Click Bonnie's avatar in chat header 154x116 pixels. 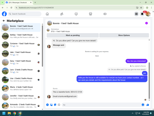point(50,23)
